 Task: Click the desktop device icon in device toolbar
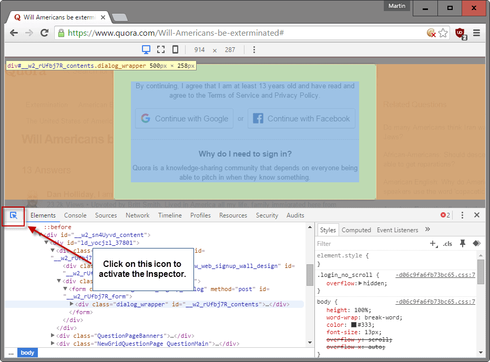[146, 49]
